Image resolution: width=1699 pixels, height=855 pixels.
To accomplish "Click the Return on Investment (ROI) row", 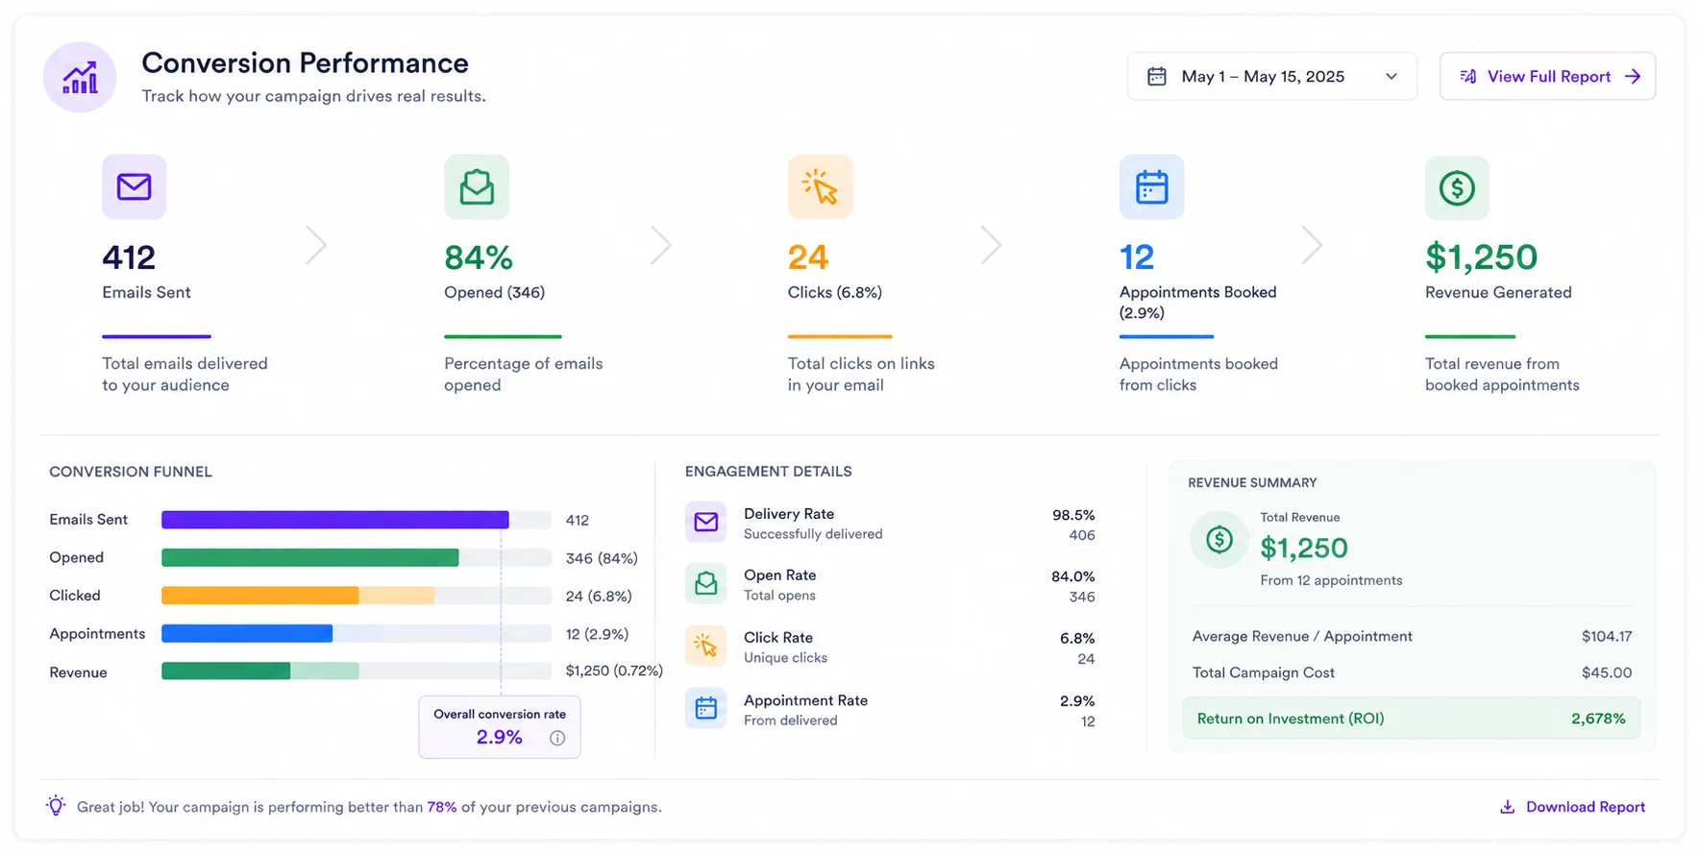I will [1412, 719].
